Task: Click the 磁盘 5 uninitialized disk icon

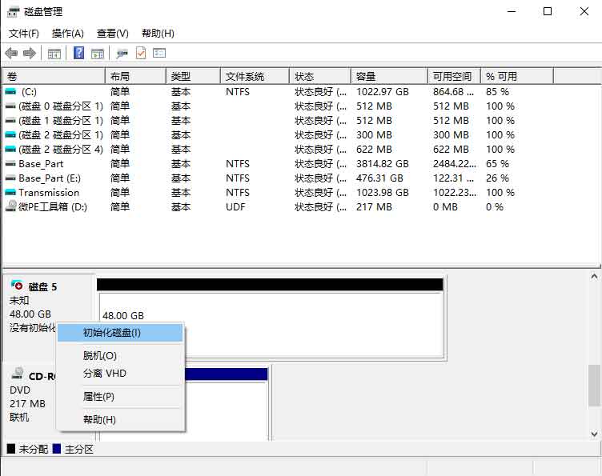Action: (x=17, y=285)
